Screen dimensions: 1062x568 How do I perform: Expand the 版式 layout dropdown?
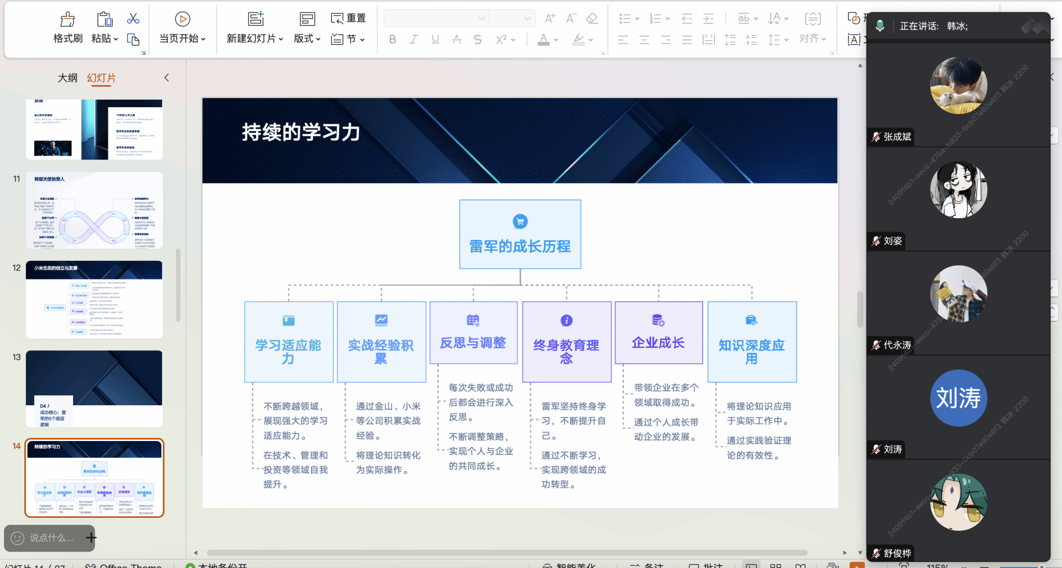pyautogui.click(x=307, y=39)
